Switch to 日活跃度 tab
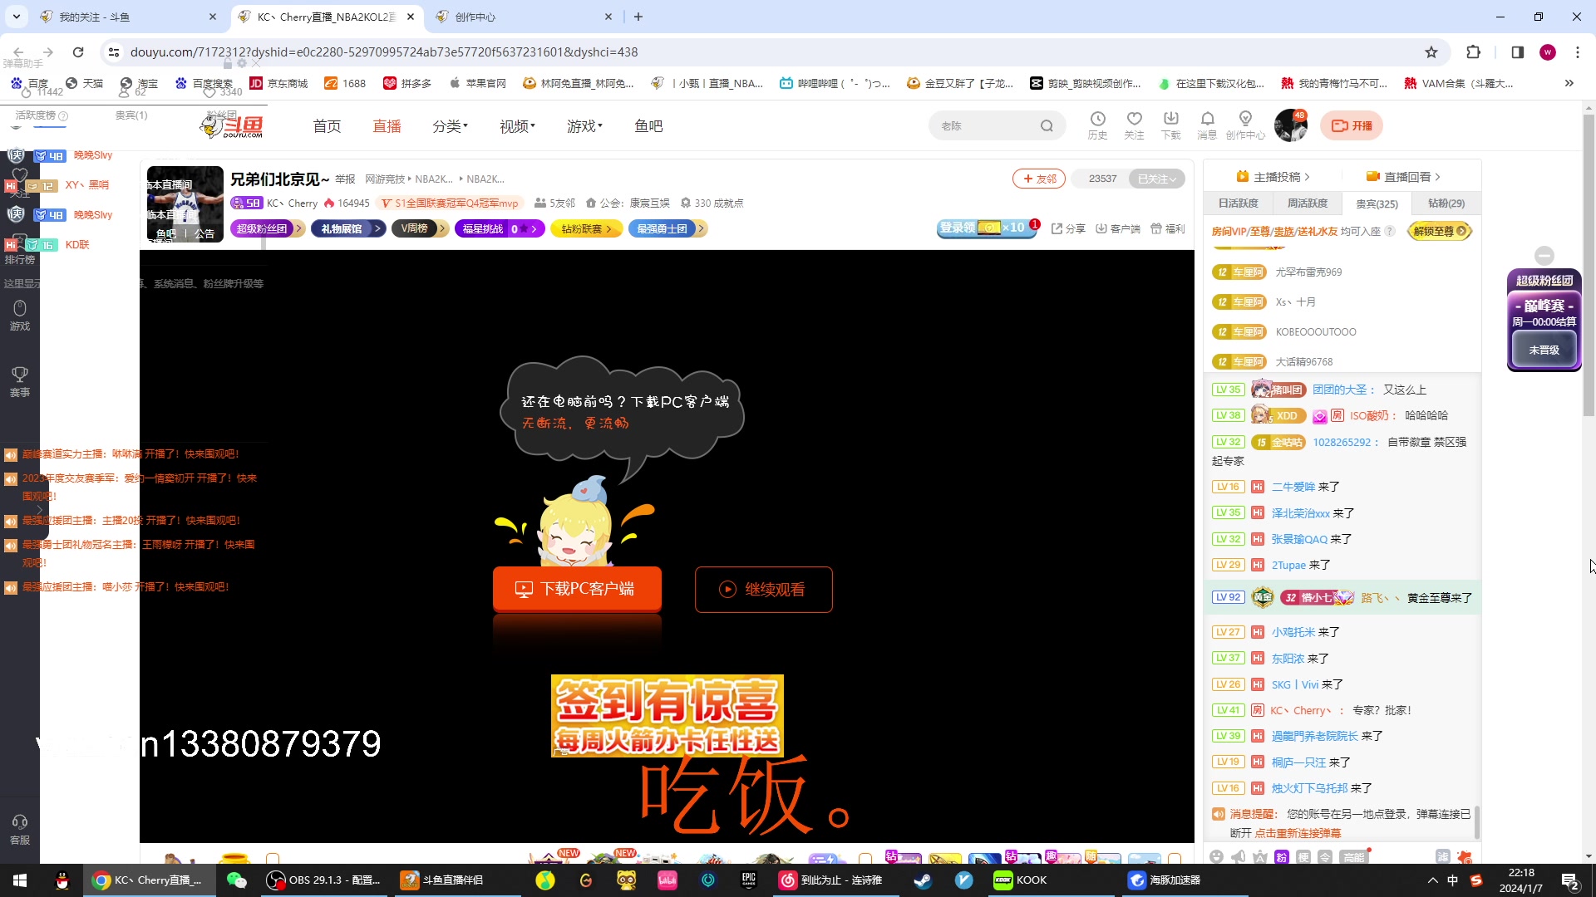1596x897 pixels. pyautogui.click(x=1238, y=203)
